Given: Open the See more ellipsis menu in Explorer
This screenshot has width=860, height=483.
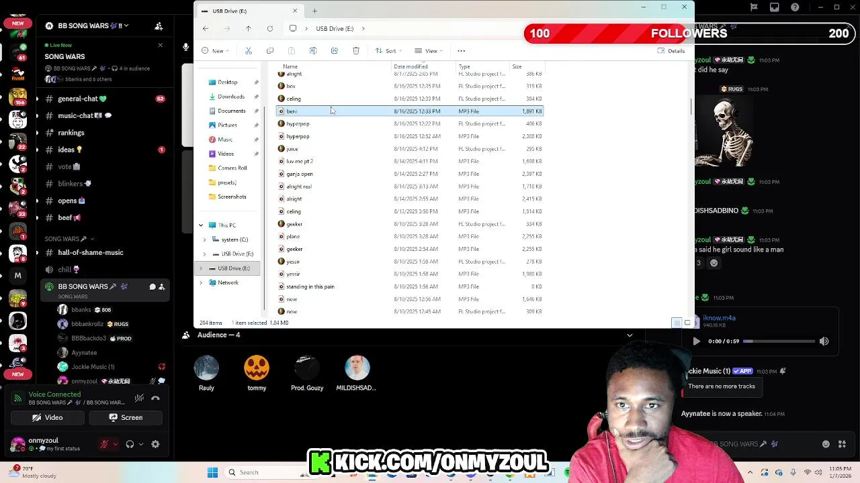Looking at the screenshot, I should 461,51.
